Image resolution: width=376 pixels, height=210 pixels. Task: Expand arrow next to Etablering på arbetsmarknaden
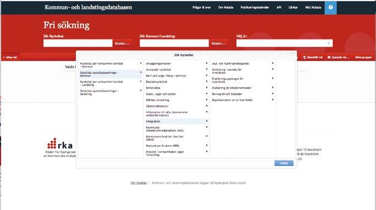pos(273,87)
